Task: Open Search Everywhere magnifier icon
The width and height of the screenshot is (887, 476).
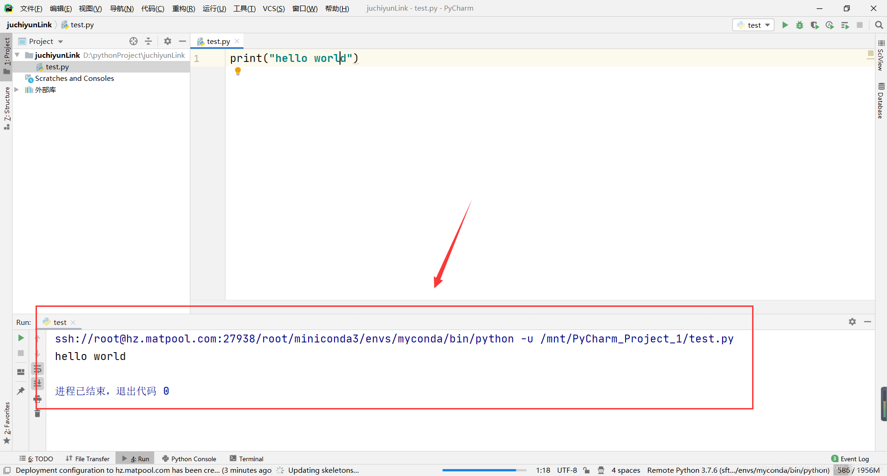Action: tap(879, 25)
